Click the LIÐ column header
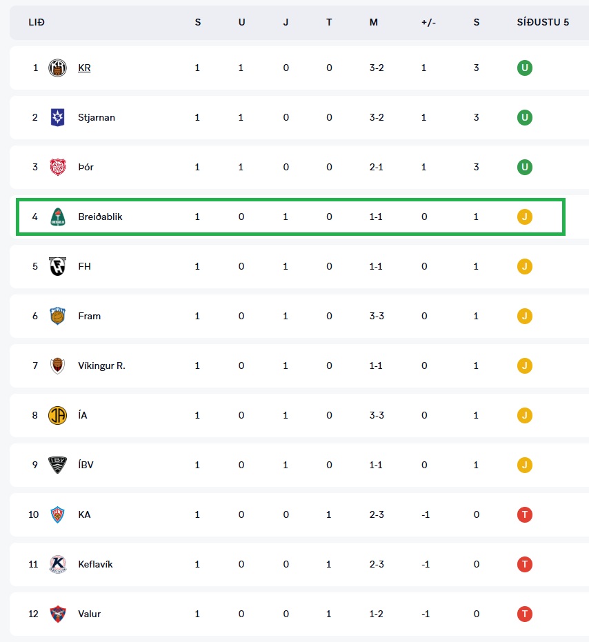The image size is (589, 642). pyautogui.click(x=37, y=22)
